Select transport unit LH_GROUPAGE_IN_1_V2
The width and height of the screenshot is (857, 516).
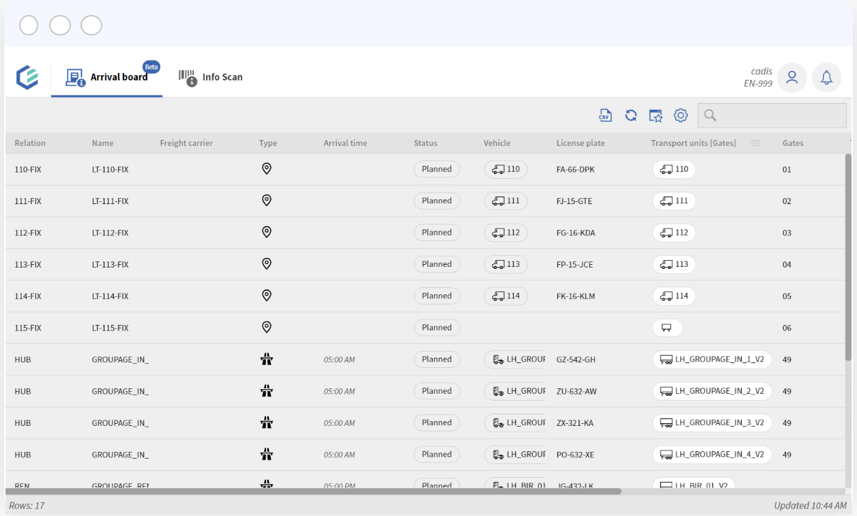(x=712, y=359)
